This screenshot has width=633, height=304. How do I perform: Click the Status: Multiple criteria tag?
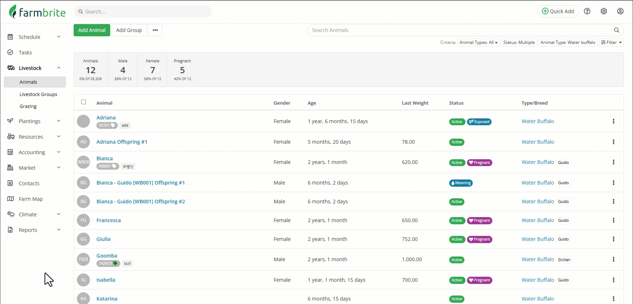[x=519, y=42]
